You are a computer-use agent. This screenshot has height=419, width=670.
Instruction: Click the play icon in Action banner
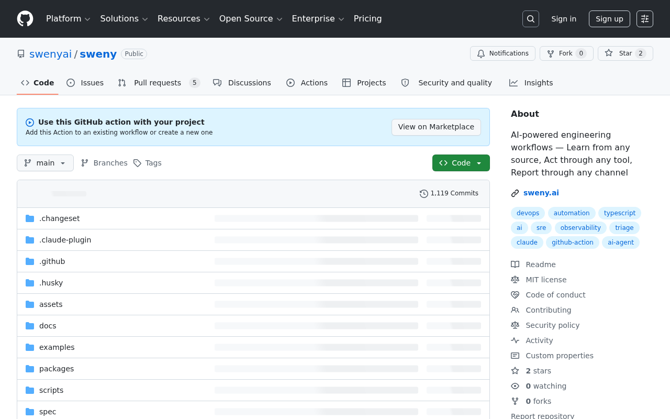[x=30, y=123]
